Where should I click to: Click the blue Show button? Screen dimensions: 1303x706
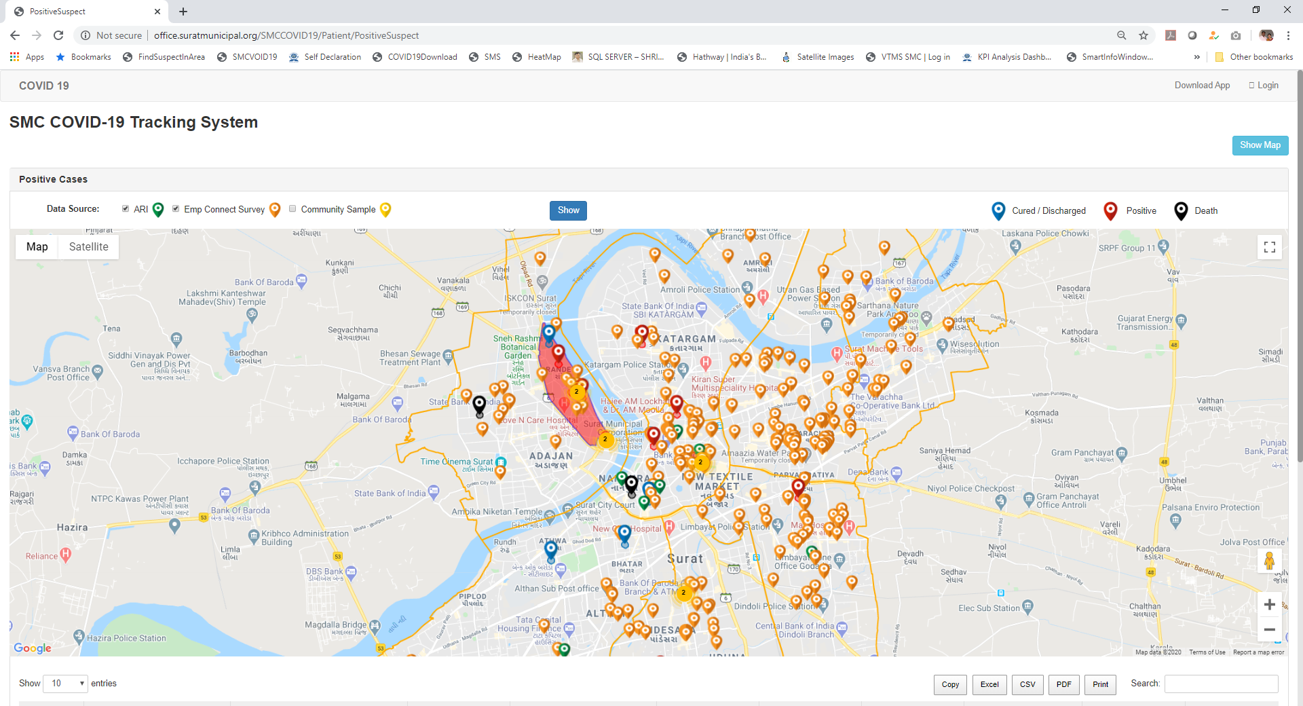(568, 210)
